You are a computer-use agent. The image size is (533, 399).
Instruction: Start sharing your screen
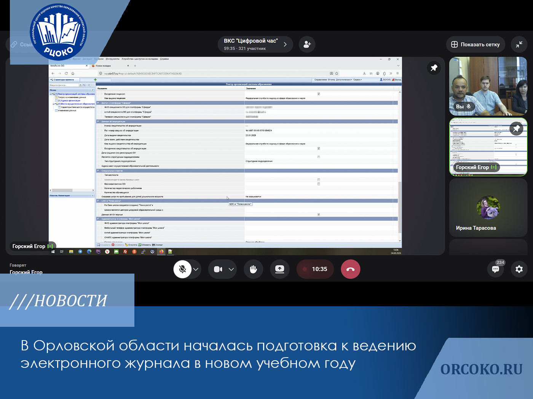pos(279,269)
